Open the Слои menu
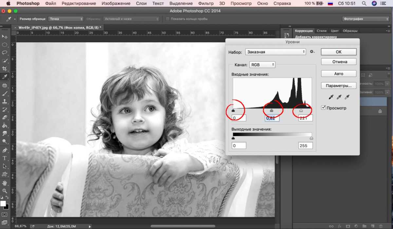Image resolution: width=393 pixels, height=229 pixels. (141, 4)
